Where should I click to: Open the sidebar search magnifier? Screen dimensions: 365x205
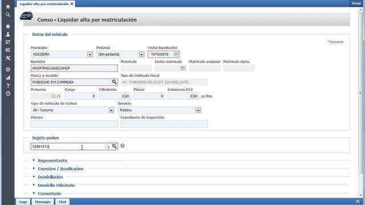8,15
